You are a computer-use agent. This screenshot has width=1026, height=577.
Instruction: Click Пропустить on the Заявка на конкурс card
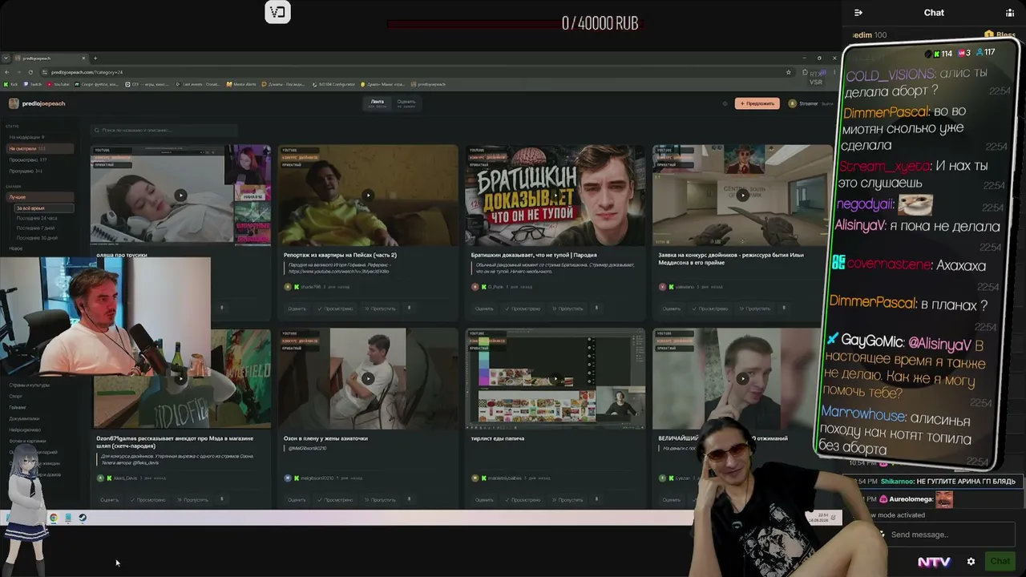click(x=755, y=309)
